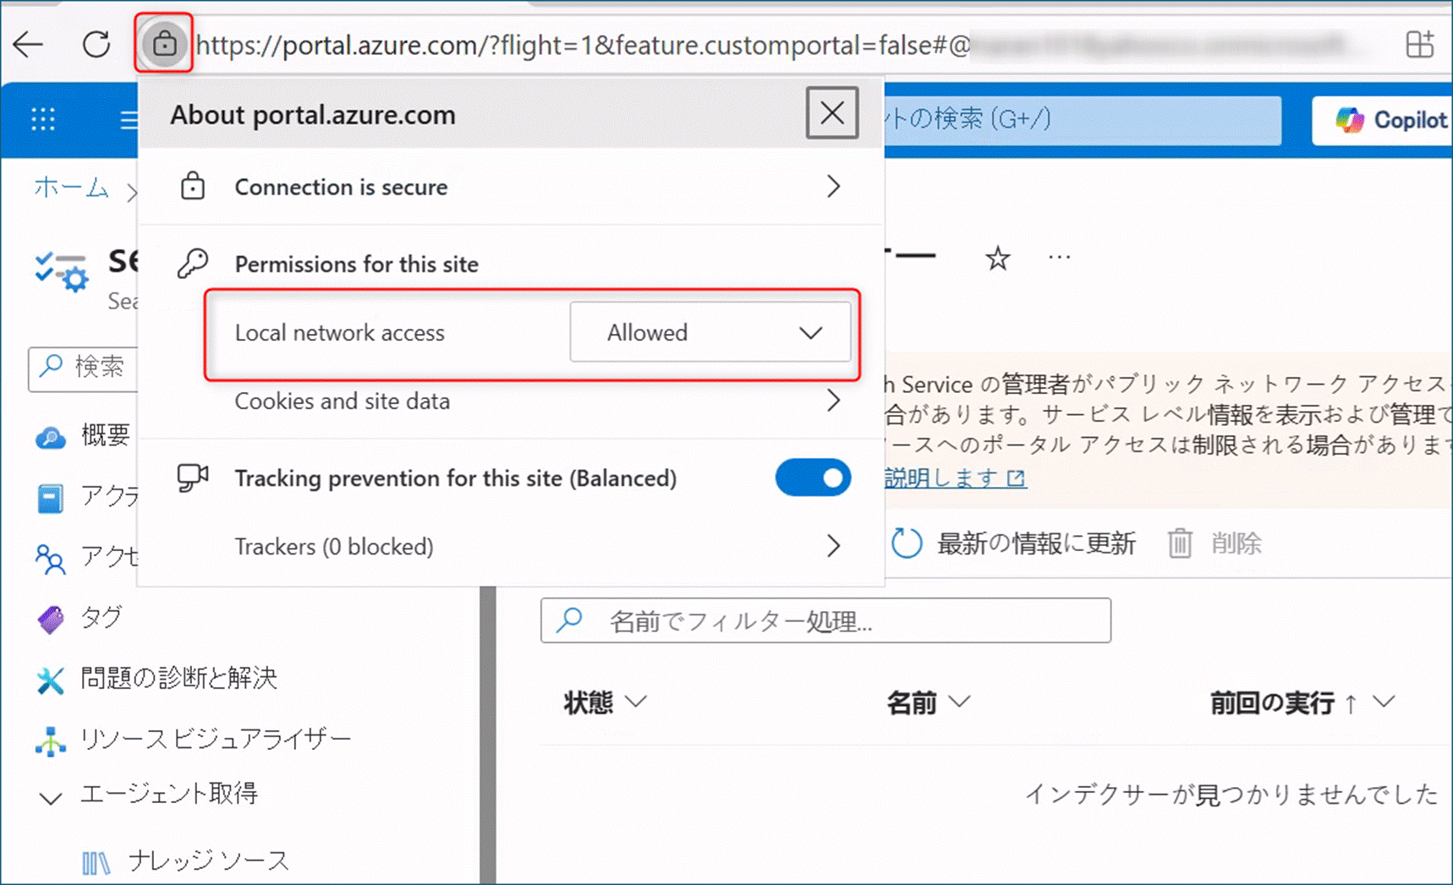Star the page to add a favorite
The image size is (1453, 885).
998,258
